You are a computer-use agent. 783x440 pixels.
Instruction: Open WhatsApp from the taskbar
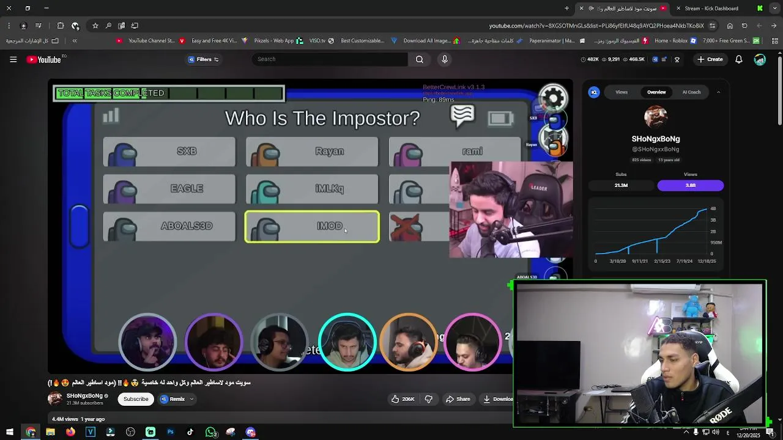210,432
